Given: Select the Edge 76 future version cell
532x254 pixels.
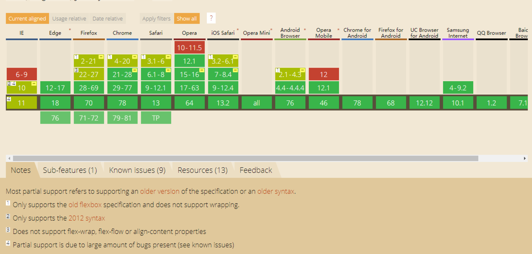Looking at the screenshot, I should pos(55,118).
